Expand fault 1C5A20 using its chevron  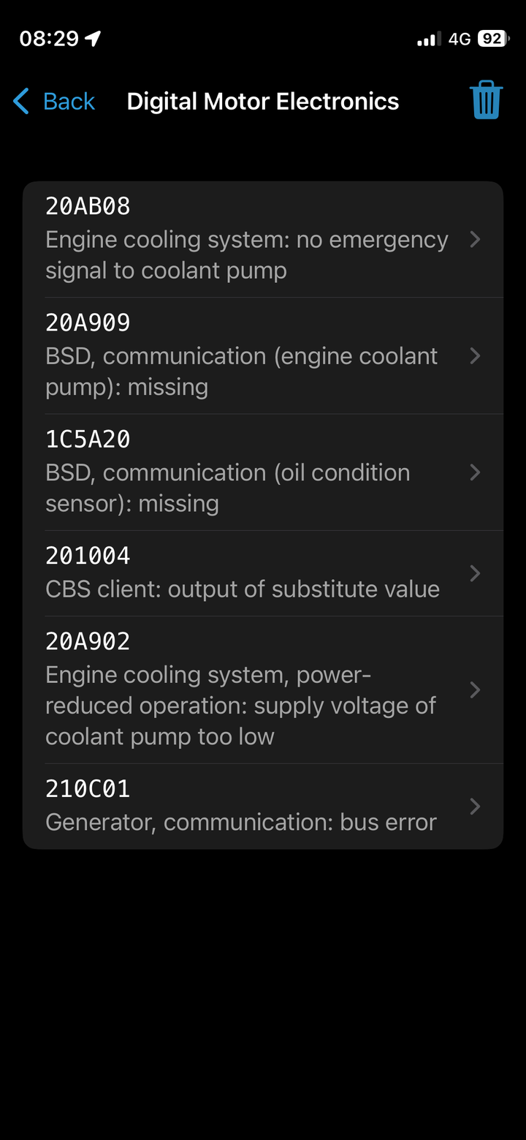(x=475, y=472)
